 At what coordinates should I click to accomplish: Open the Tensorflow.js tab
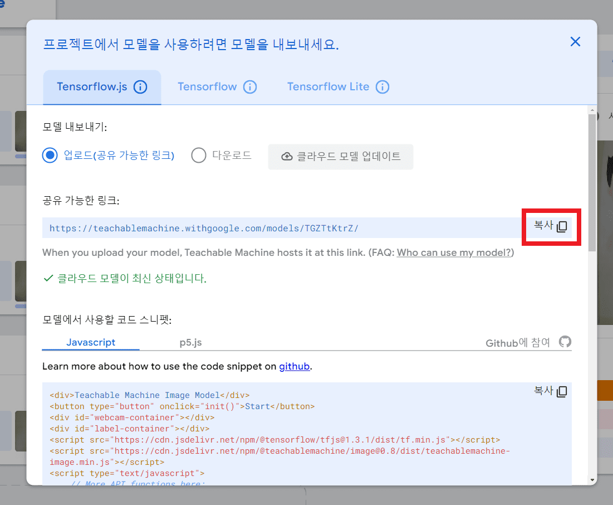click(x=102, y=87)
